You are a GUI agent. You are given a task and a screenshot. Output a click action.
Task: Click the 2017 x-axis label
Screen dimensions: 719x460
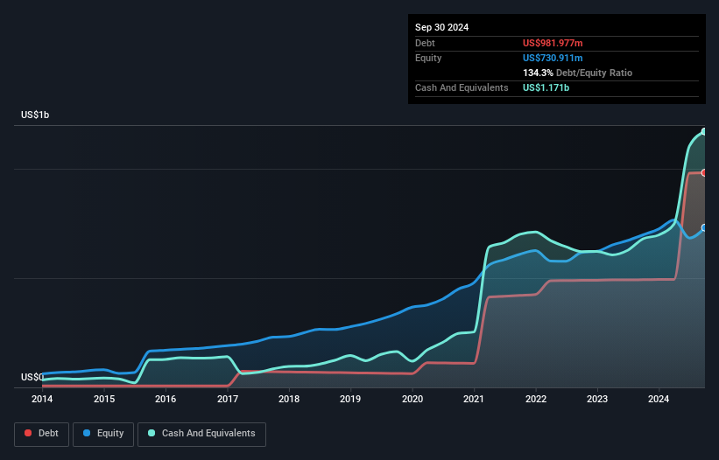coord(228,399)
